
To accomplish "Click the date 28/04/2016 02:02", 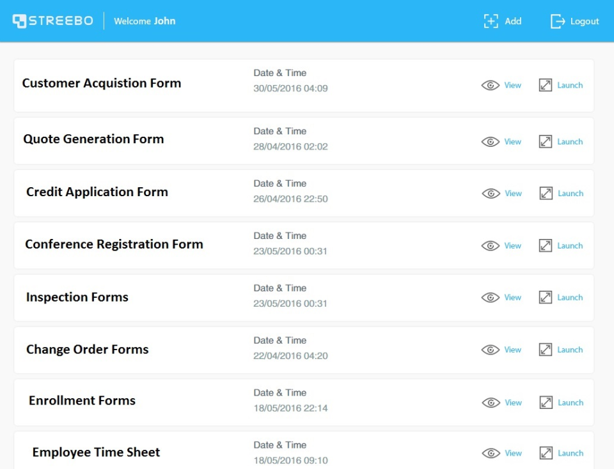I will pyautogui.click(x=290, y=147).
